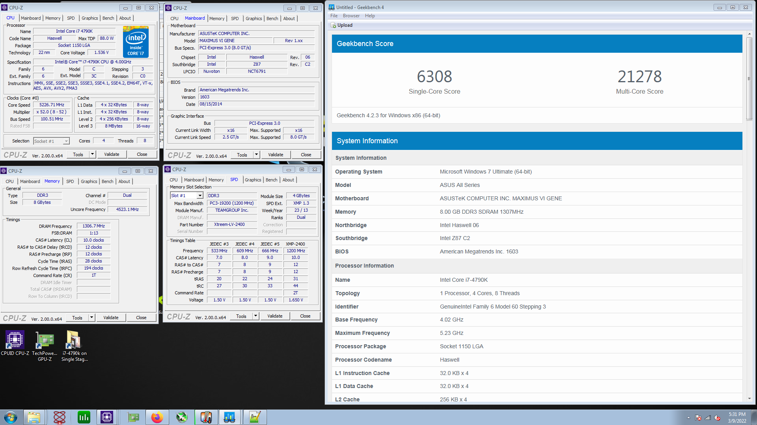The height and width of the screenshot is (425, 757).
Task: Switch to About tab in SPD window
Action: click(x=288, y=180)
